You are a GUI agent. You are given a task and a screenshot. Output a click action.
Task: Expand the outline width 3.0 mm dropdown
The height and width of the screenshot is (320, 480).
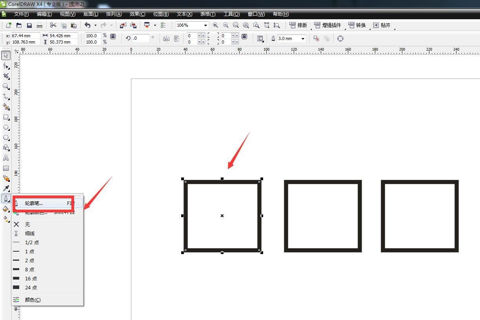point(303,39)
